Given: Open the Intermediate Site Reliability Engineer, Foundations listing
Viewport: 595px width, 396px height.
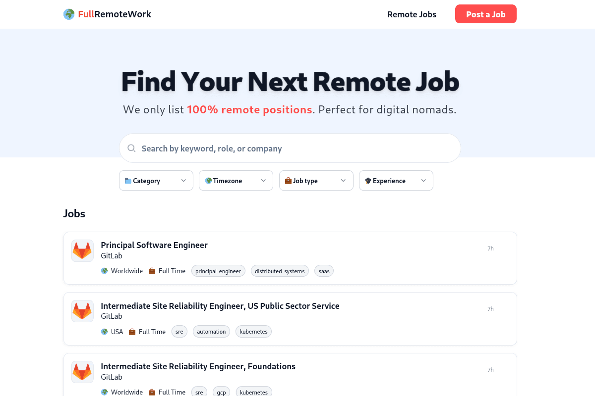Looking at the screenshot, I should tap(198, 366).
